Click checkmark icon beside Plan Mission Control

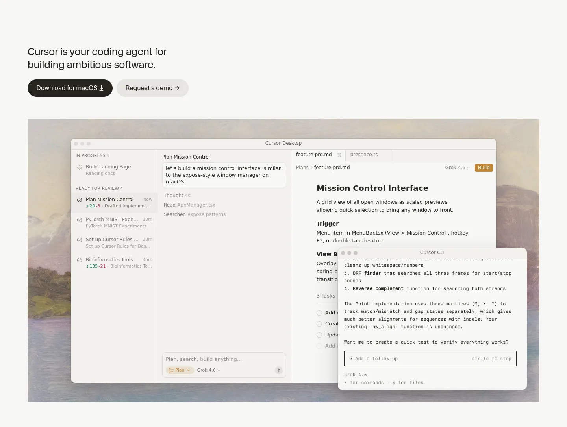tap(80, 200)
